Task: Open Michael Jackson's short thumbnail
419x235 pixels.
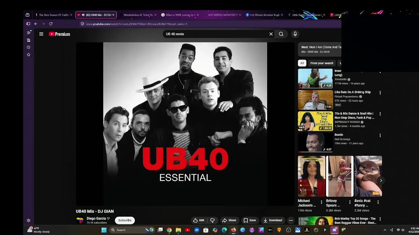Action: tap(311, 176)
